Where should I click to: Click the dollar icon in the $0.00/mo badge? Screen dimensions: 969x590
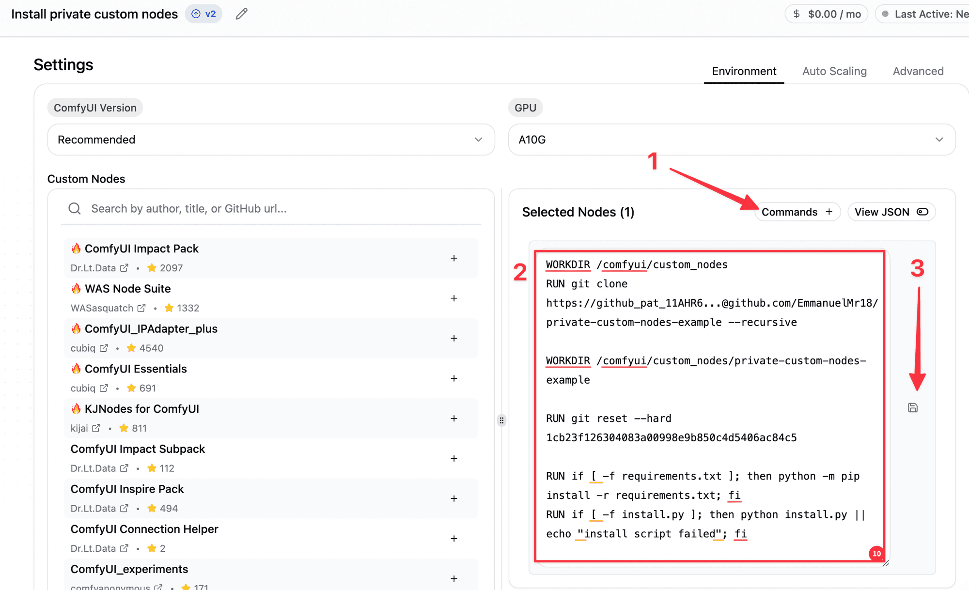pos(796,14)
